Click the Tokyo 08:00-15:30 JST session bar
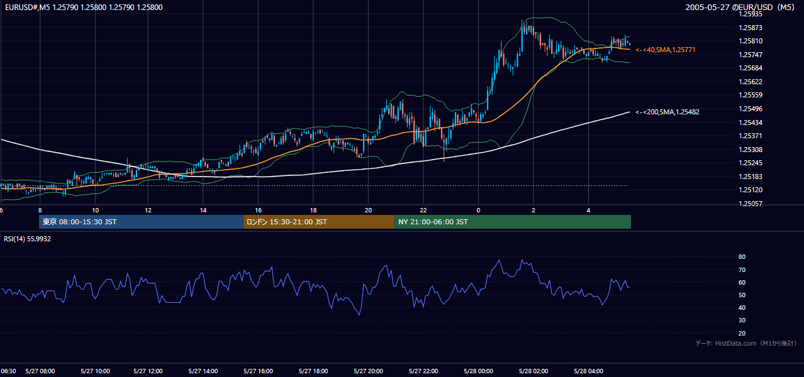This screenshot has height=377, width=804. pyautogui.click(x=142, y=222)
